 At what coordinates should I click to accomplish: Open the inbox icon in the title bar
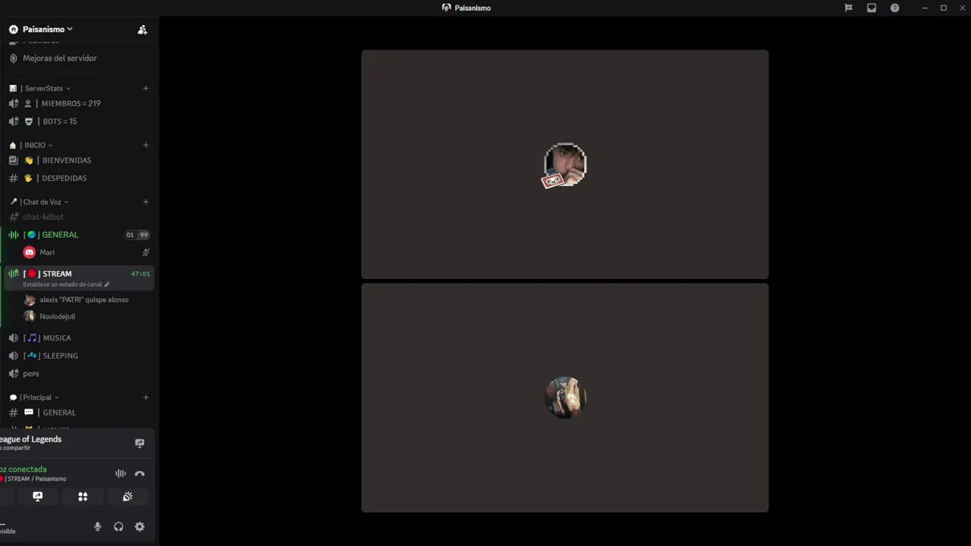click(872, 8)
